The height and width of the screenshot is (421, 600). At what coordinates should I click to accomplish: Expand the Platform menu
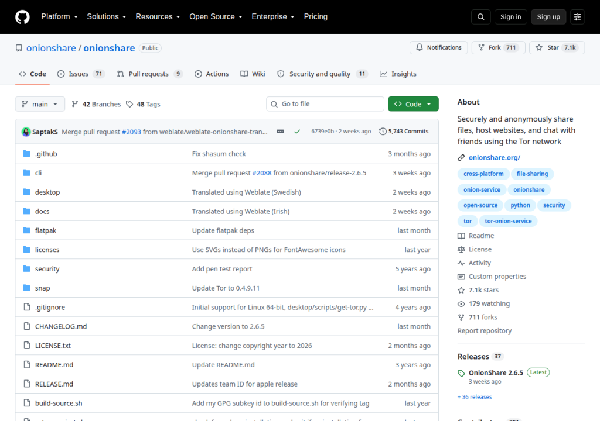pyautogui.click(x=59, y=17)
